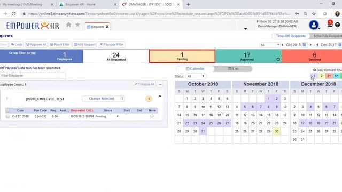Click the minus collapse button

(160, 84)
